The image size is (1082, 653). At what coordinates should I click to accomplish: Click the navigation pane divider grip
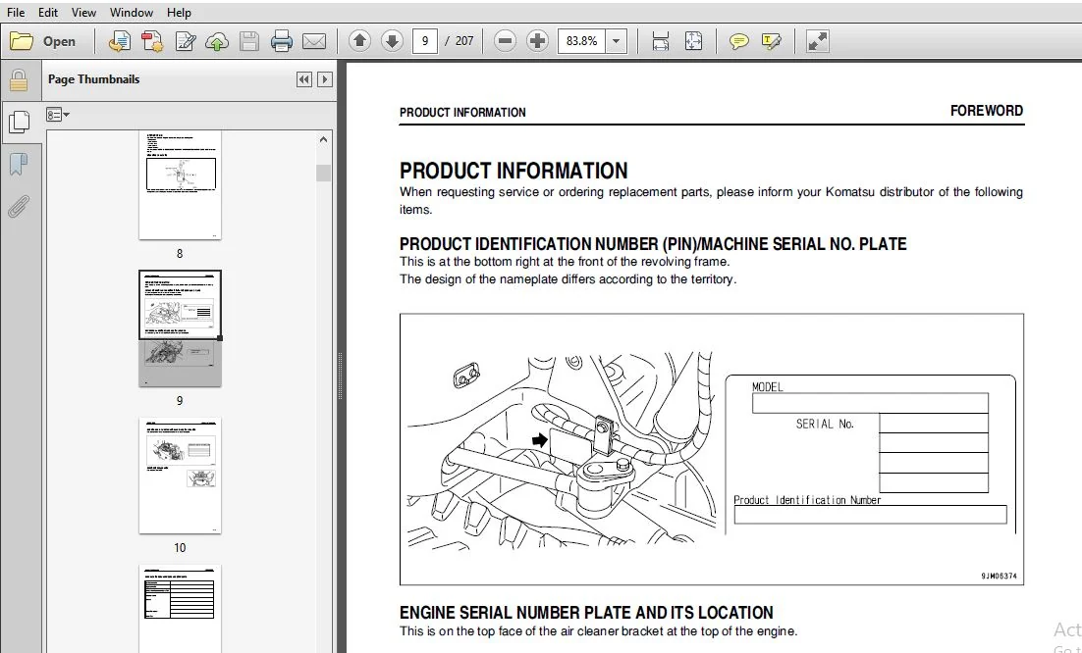[x=340, y=377]
